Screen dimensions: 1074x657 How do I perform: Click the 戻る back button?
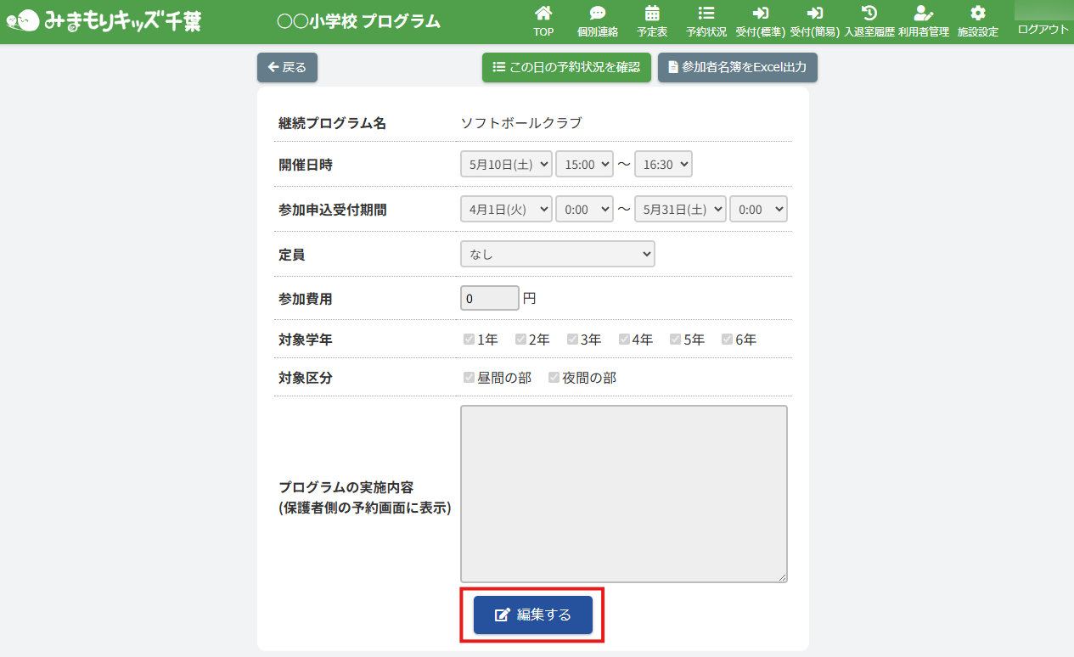(x=287, y=67)
